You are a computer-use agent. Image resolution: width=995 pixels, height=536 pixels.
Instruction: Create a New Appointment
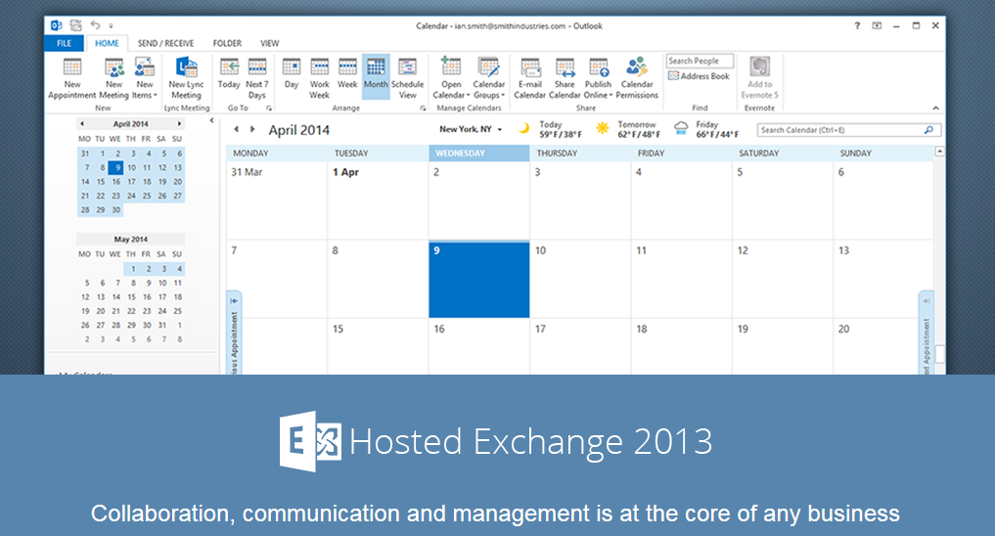[x=71, y=78]
